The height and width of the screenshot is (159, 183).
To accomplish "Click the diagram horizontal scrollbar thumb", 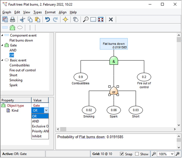I will click(x=63, y=129).
